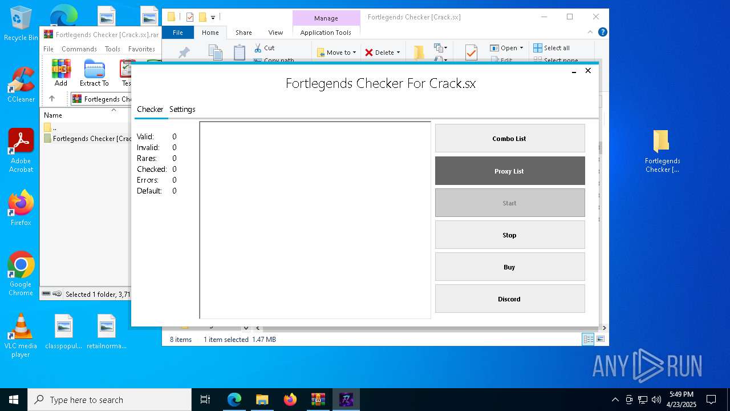The image size is (730, 411).
Task: Click the Properties checkmark icon
Action: (x=471, y=53)
